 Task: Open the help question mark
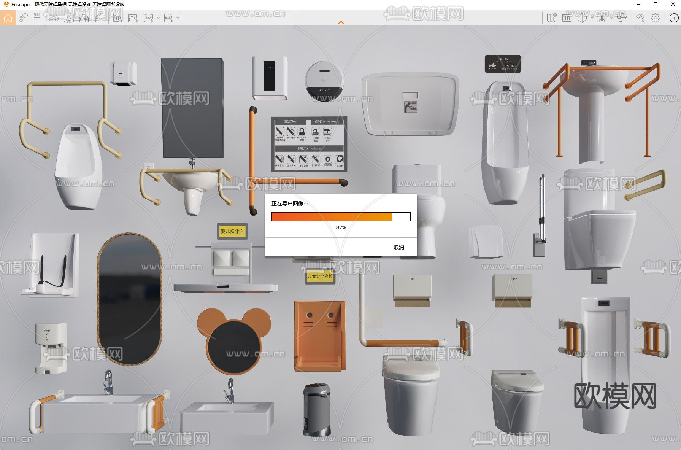coord(674,18)
